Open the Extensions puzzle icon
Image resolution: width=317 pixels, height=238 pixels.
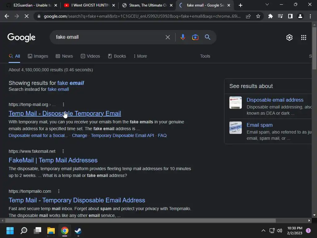point(270,16)
